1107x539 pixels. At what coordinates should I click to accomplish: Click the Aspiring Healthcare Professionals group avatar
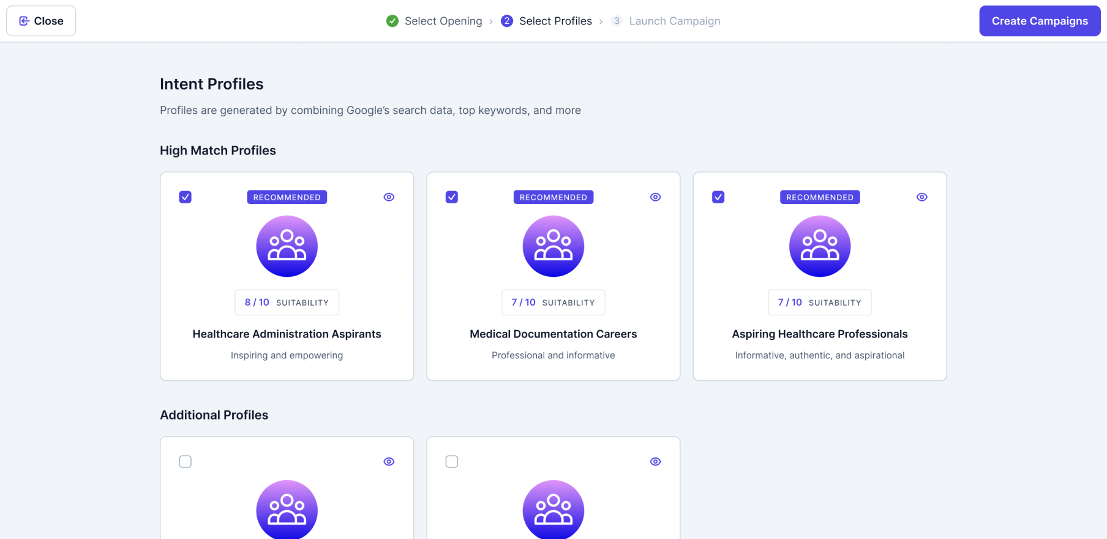[x=819, y=246]
